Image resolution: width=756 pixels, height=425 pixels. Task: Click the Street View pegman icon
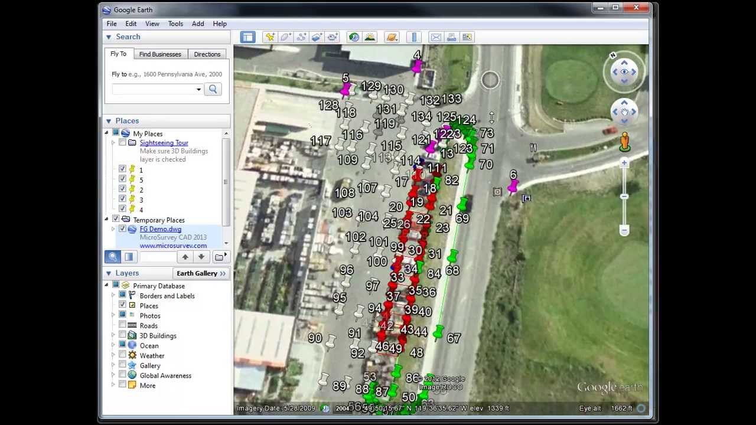pyautogui.click(x=624, y=142)
